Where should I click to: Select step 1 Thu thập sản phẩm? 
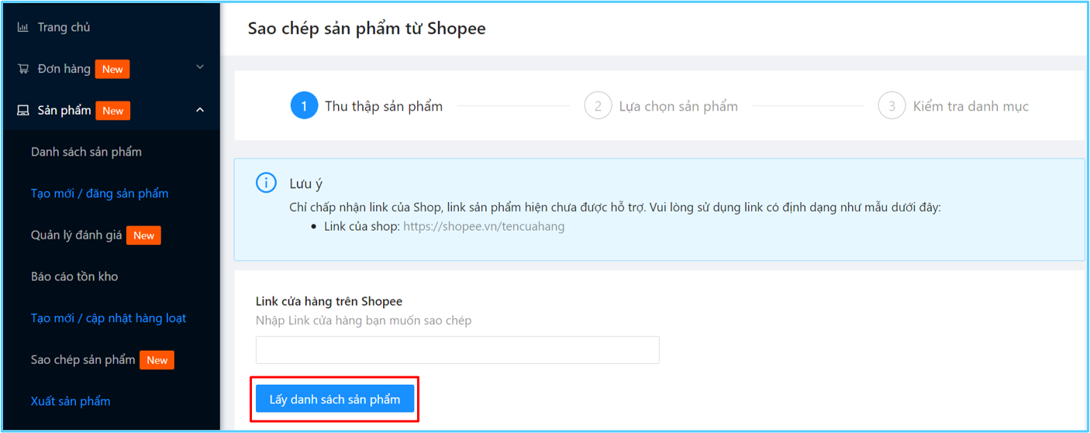click(367, 106)
